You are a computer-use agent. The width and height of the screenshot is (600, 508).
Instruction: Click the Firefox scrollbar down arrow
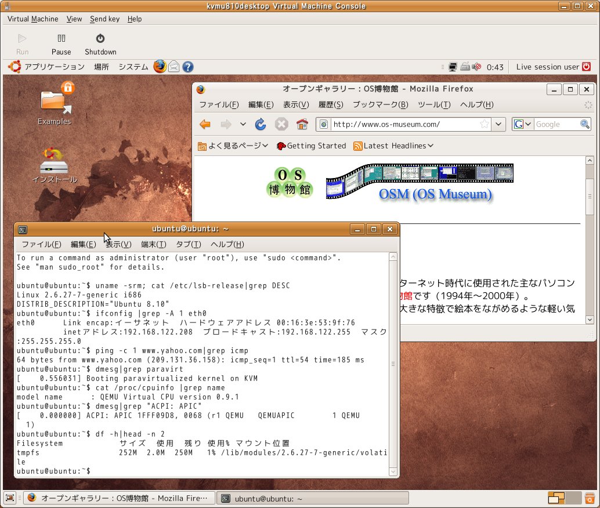(x=590, y=320)
